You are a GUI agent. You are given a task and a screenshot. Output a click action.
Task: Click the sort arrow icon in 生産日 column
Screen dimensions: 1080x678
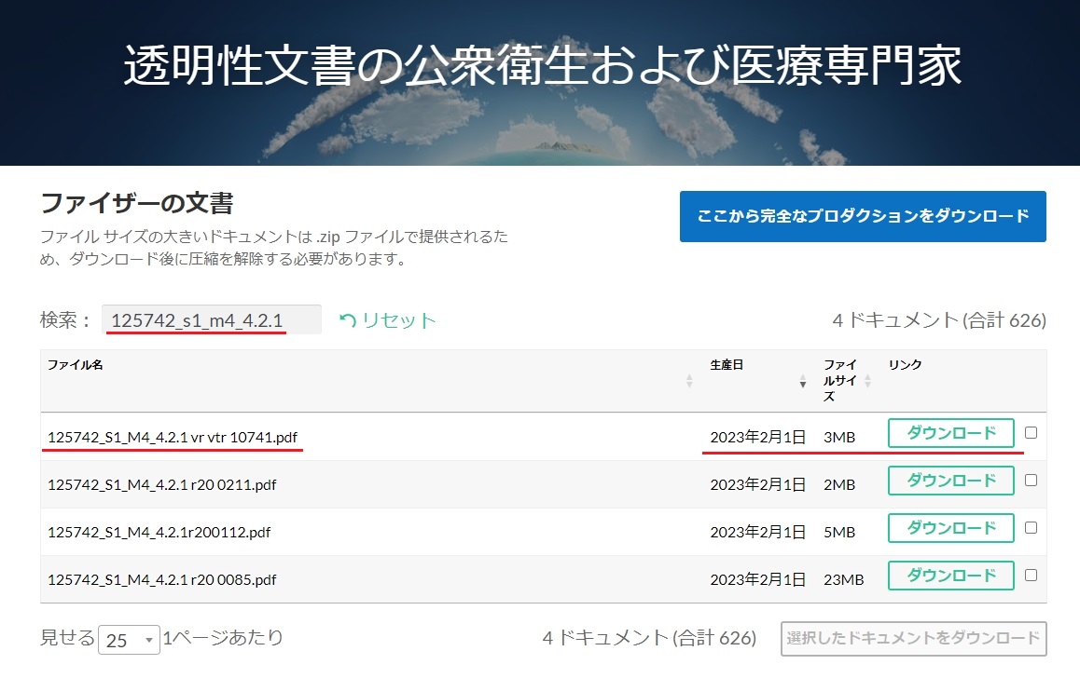point(802,381)
